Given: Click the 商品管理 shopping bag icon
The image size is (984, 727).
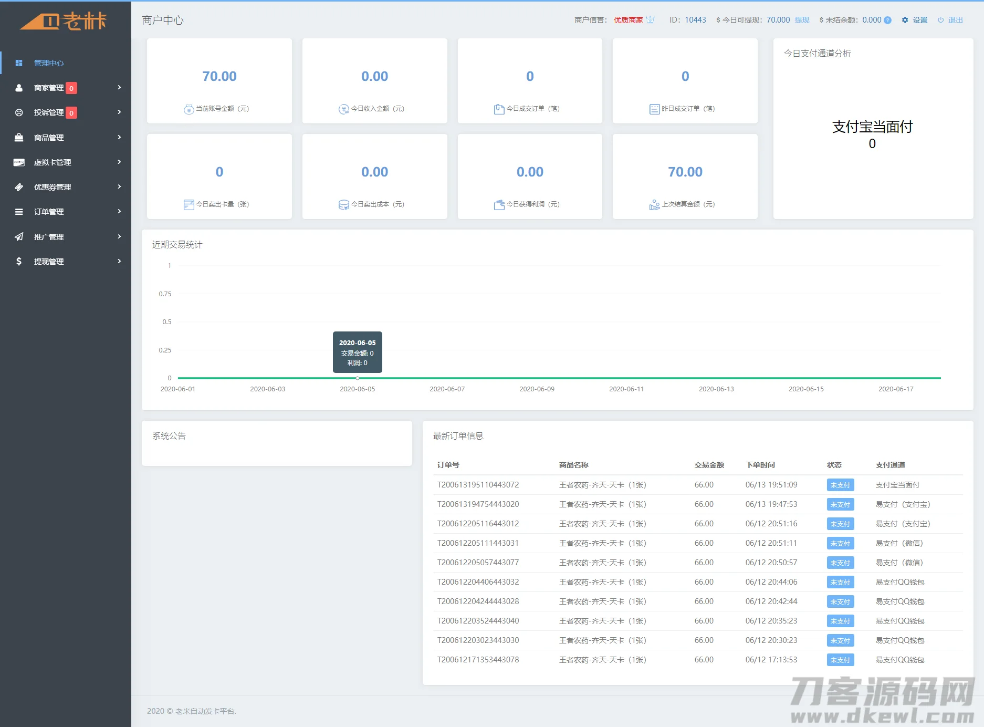Looking at the screenshot, I should [x=19, y=137].
